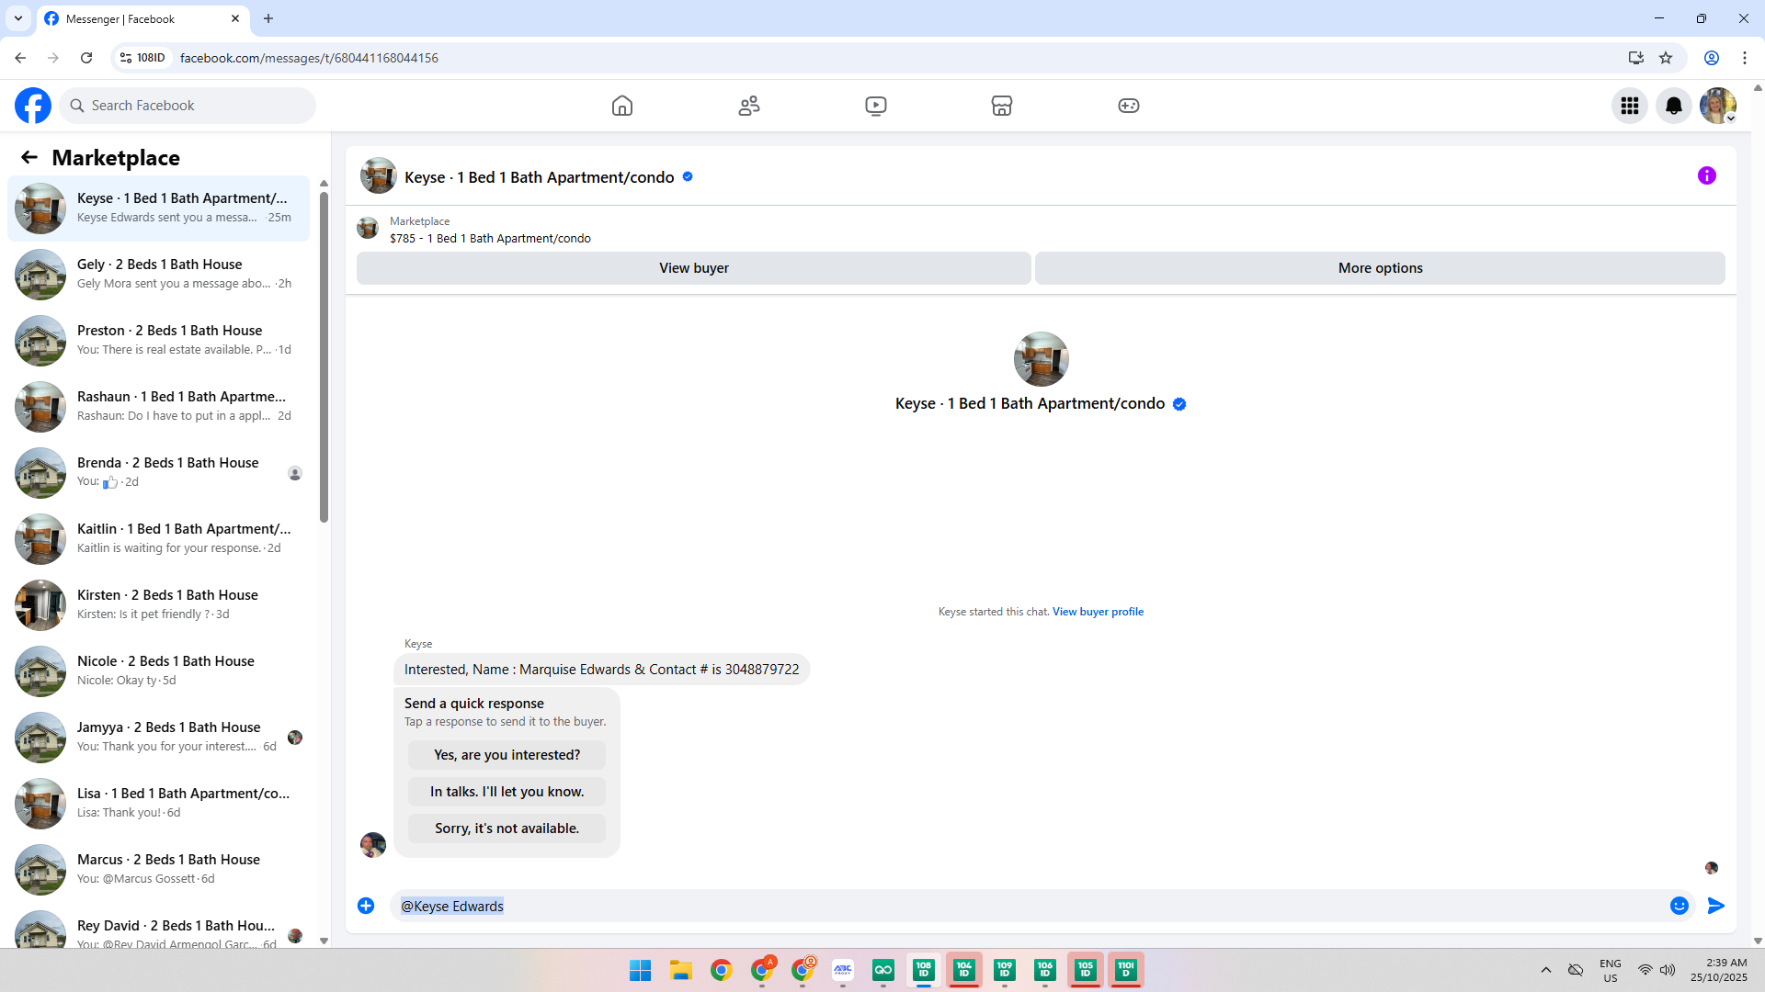
Task: Click the More options button
Action: pos(1380,268)
